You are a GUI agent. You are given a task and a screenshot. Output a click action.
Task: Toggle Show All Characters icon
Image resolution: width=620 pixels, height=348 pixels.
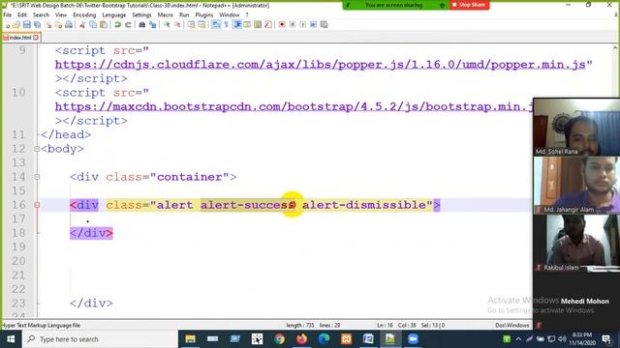click(x=226, y=24)
